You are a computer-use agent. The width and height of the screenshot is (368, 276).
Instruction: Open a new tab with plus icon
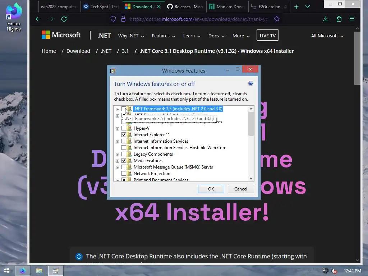(296, 7)
